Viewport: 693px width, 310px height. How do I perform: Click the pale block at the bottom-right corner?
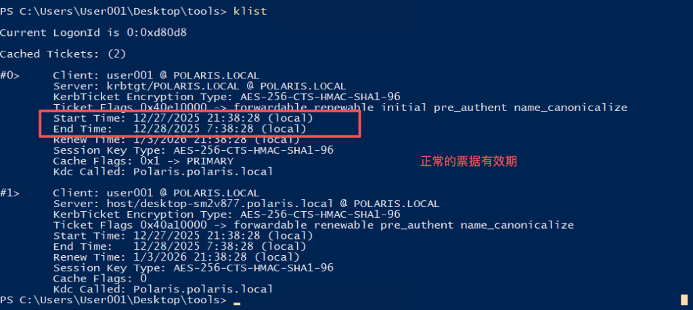684,300
